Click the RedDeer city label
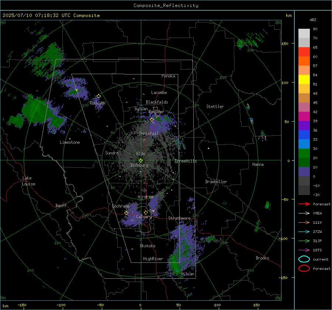This screenshot has width=332, height=310. 156,112
